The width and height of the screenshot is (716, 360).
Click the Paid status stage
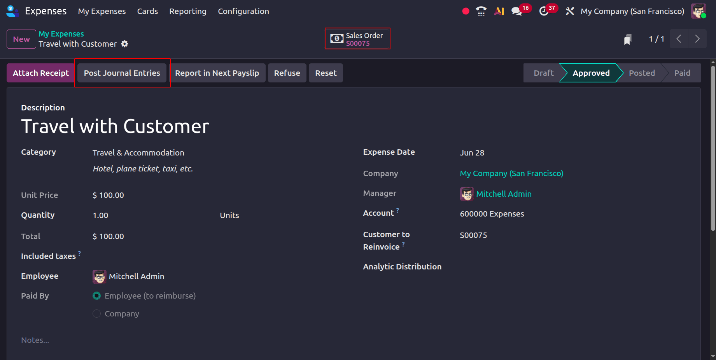click(x=682, y=73)
